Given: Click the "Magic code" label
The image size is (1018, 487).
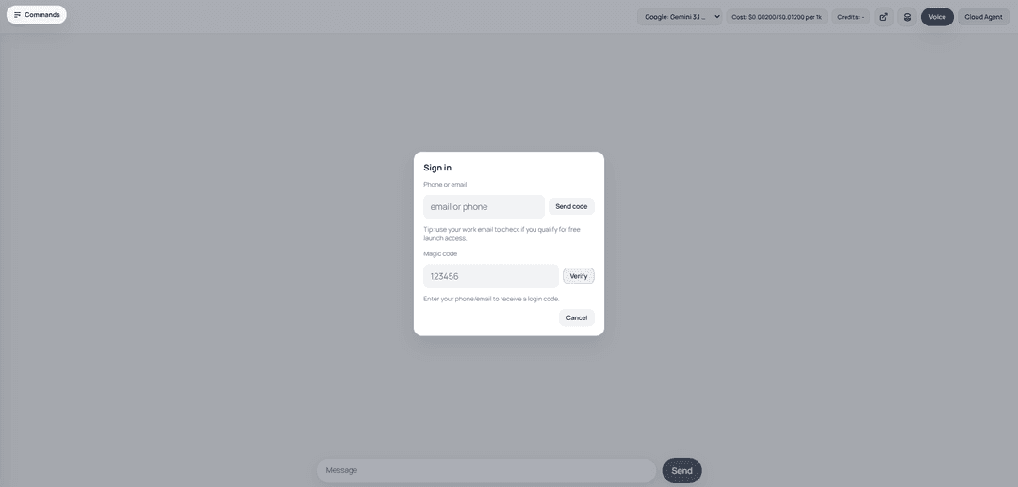Looking at the screenshot, I should click(440, 253).
